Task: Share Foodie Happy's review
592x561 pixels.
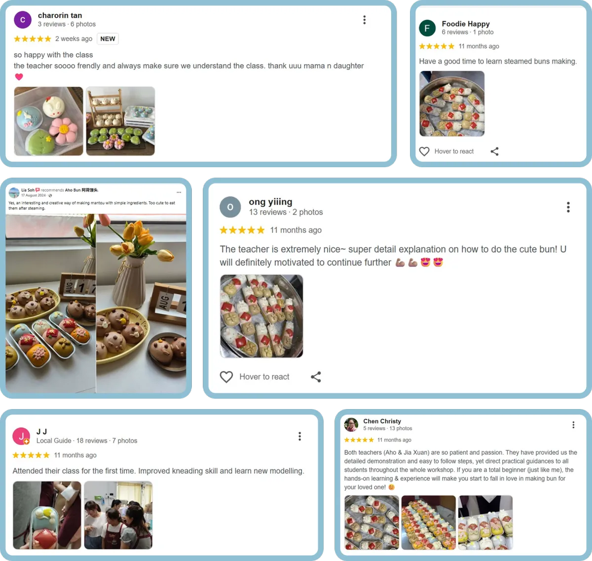Action: 495,151
